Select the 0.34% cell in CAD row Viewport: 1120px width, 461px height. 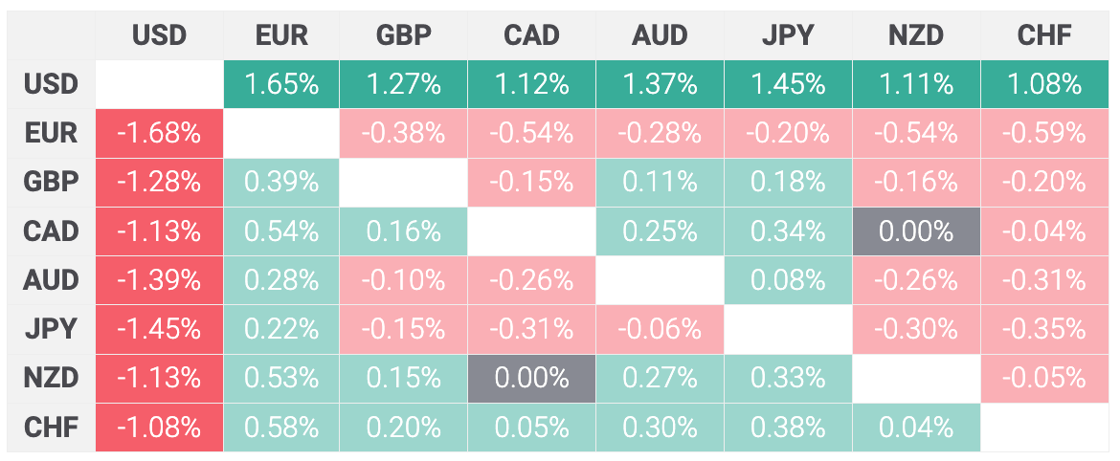[x=788, y=231]
